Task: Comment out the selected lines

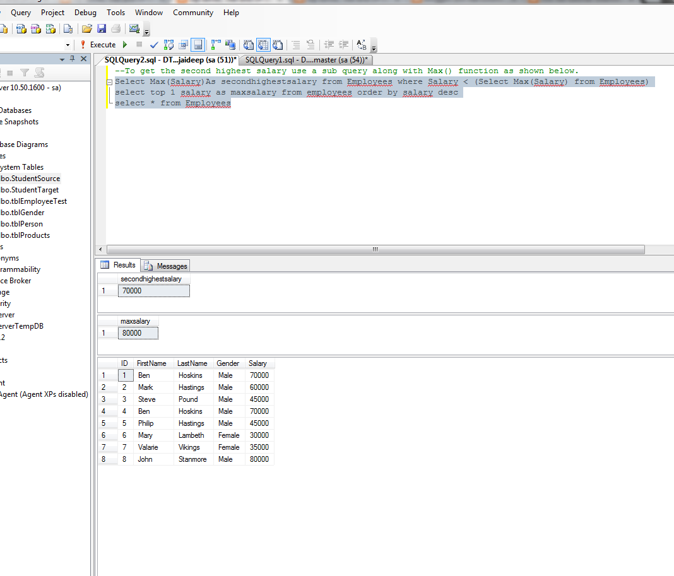Action: [x=296, y=45]
